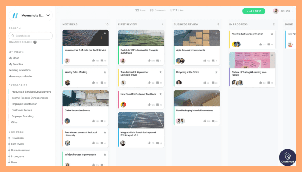This screenshot has height=172, width=302.
Task: Filter by Other category
Action: pos(14,123)
